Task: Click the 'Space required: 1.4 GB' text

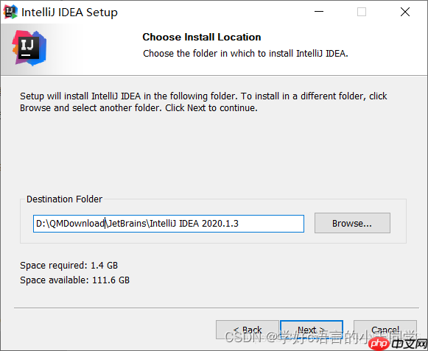Action: click(69, 266)
